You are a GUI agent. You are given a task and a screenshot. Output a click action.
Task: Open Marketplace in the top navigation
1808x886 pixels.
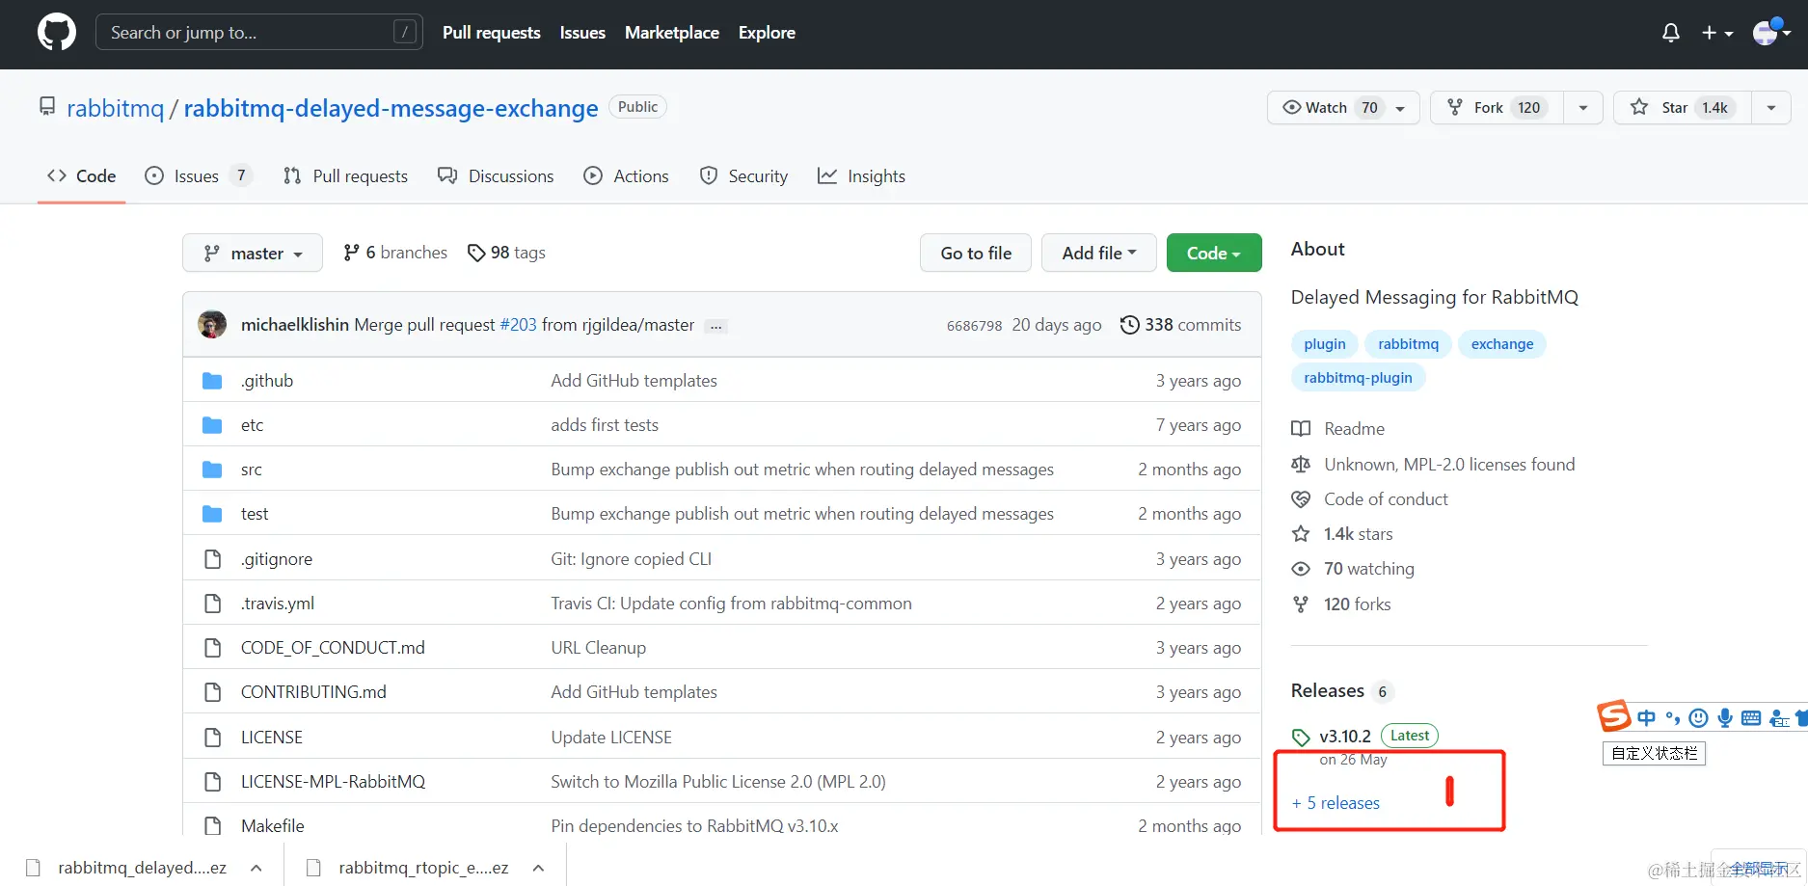(x=672, y=33)
